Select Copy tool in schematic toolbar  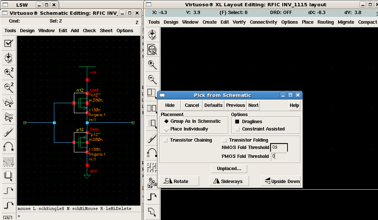[x=9, y=117]
